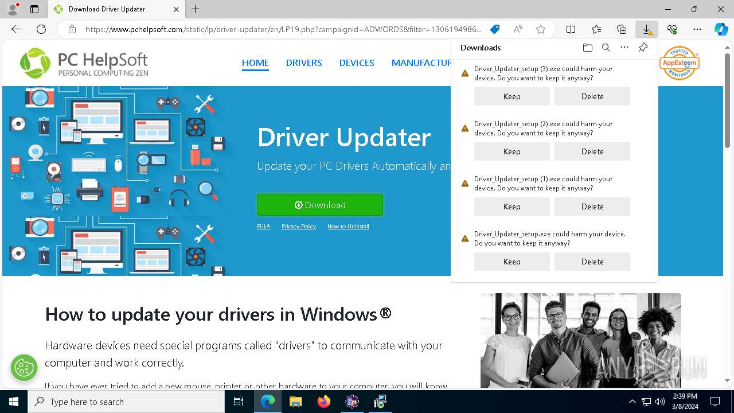The height and width of the screenshot is (413, 734).
Task: Open the Privacy Policy link
Action: coord(299,227)
